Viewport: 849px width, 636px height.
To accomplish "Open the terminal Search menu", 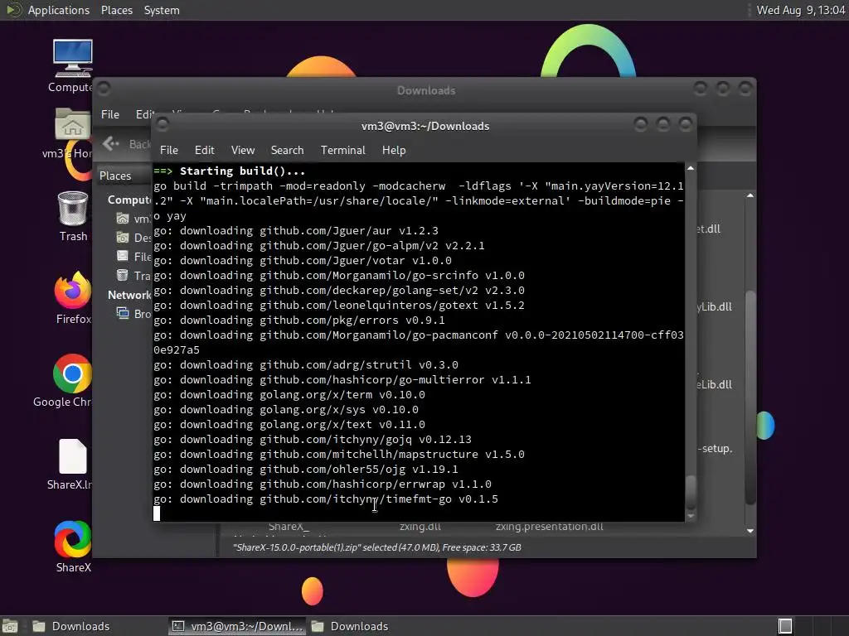I will (287, 151).
